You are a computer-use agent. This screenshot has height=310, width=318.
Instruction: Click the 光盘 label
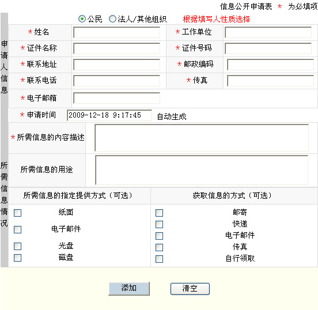(66, 245)
